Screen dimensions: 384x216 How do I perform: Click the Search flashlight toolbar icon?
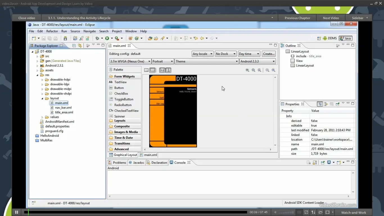click(x=162, y=38)
